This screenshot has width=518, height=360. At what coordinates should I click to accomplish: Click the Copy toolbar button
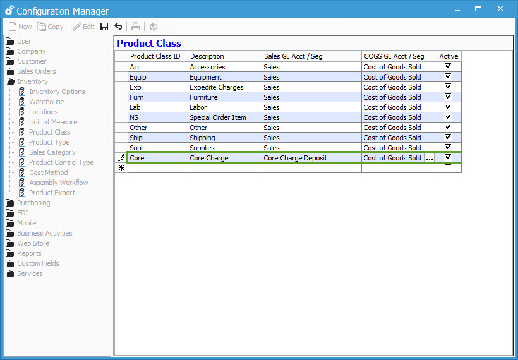[x=50, y=27]
